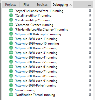
Task: Close the Debugging tab
Action: click(x=71, y=5)
